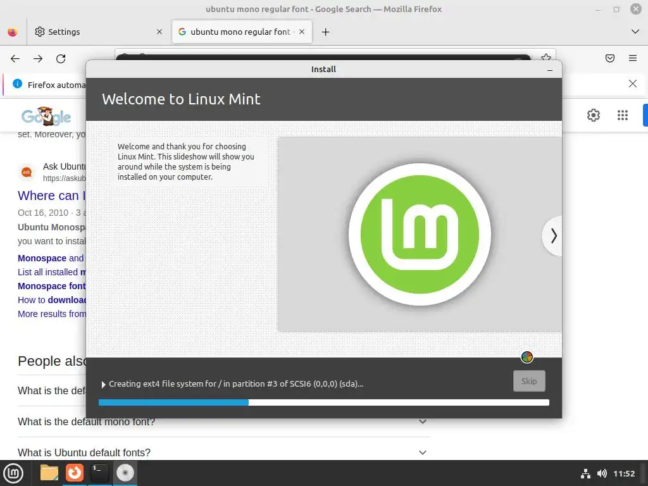Image resolution: width=648 pixels, height=486 pixels.
Task: Open Firefox application menu
Action: [x=633, y=58]
